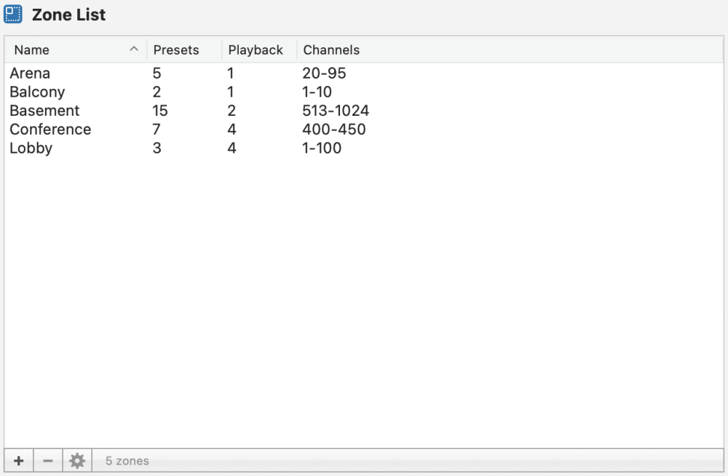Click the Lobby channels 1-100 cell
Viewport: 728px width, 476px height.
(322, 148)
